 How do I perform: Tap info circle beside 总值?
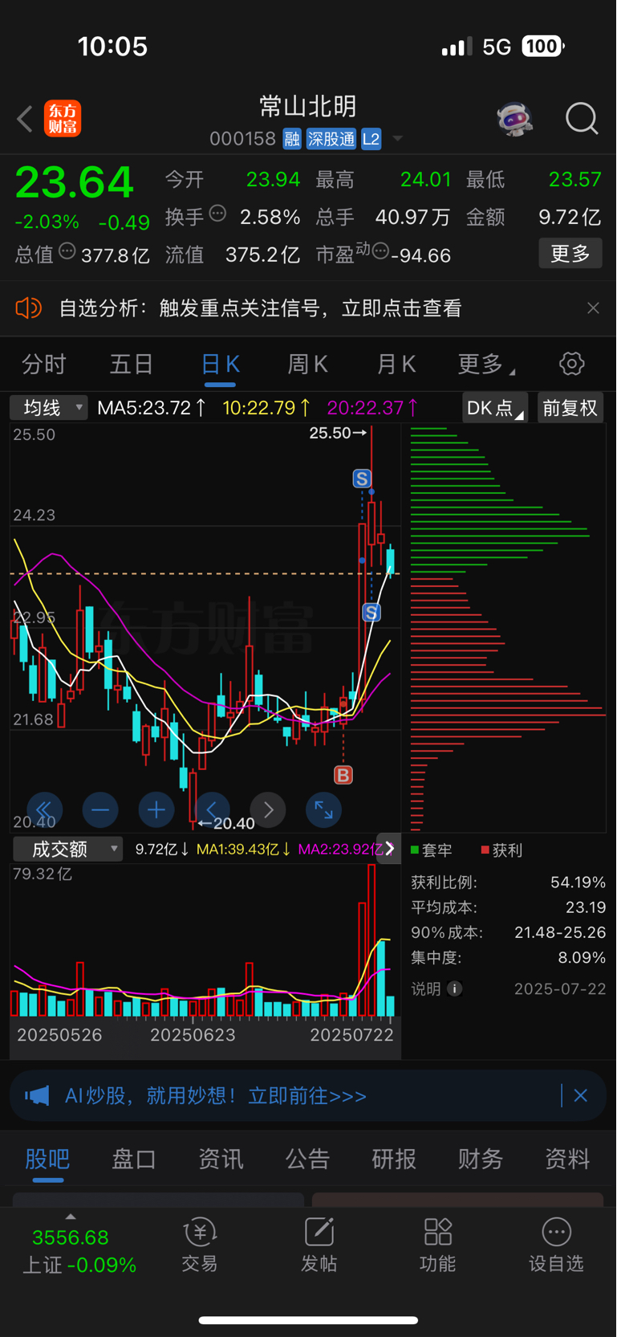pyautogui.click(x=67, y=251)
